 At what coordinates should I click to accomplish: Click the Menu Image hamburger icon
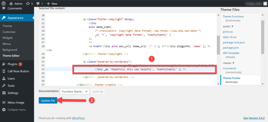pos(4,102)
